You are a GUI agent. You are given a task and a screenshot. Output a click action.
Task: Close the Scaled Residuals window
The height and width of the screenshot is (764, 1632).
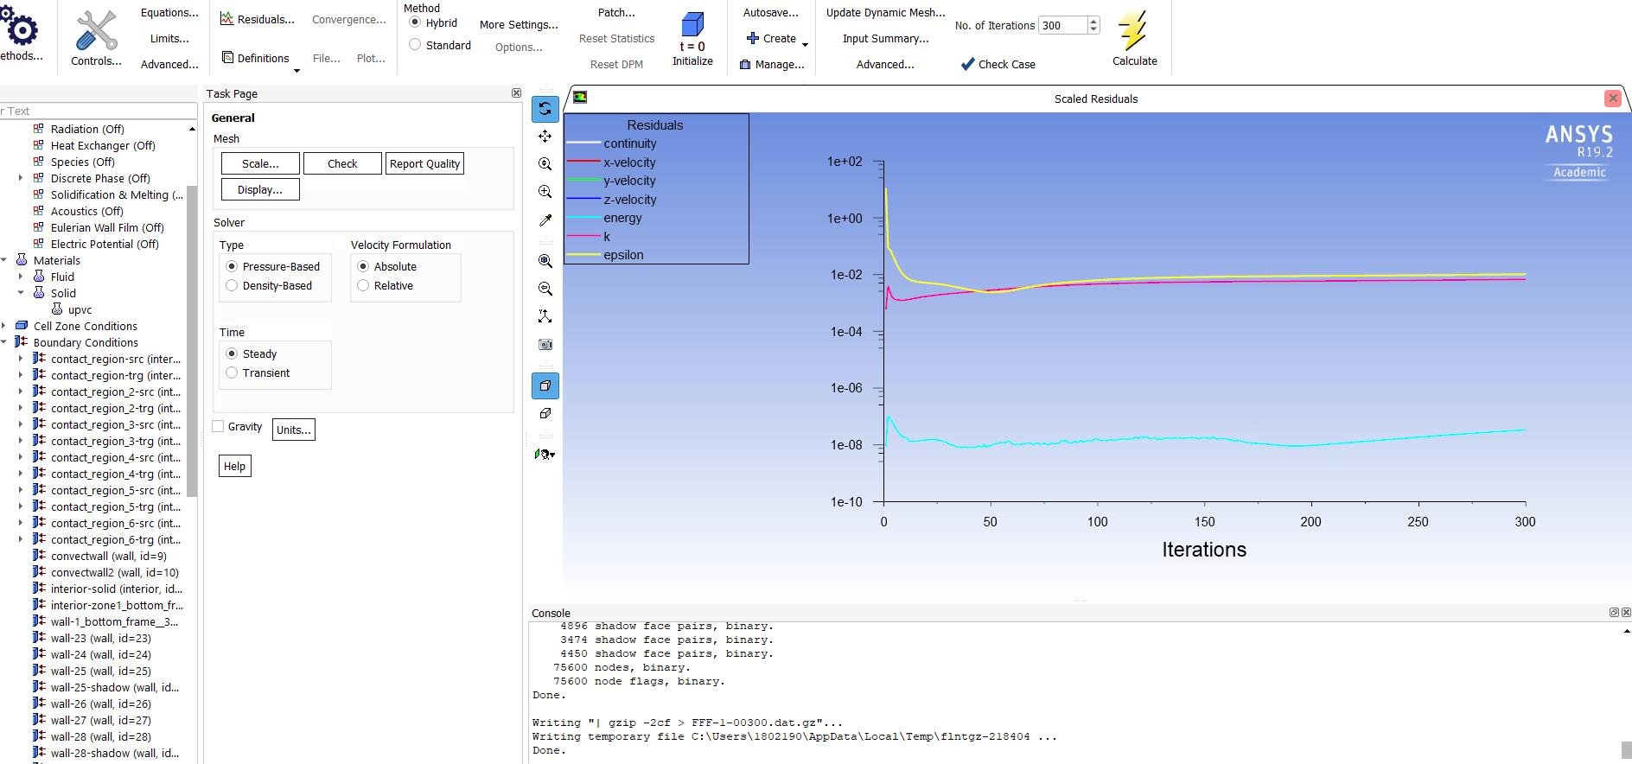click(1613, 99)
